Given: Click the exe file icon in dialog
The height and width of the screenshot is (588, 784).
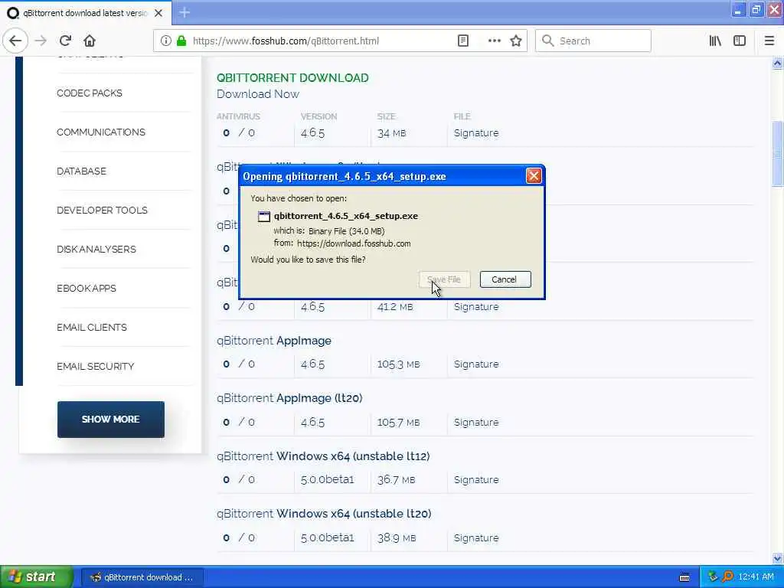Looking at the screenshot, I should click(x=264, y=217).
